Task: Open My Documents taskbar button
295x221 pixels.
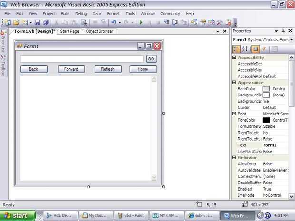Action: click(x=96, y=216)
